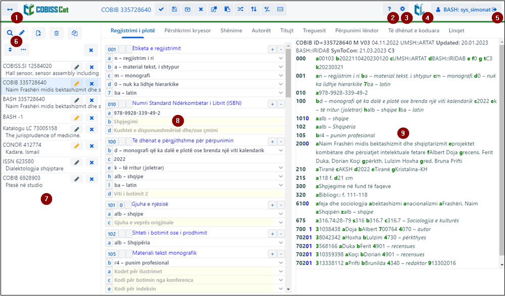Viewport: 505px width, 296px height.
Task: Select the Titujt tab
Action: coord(287,31)
